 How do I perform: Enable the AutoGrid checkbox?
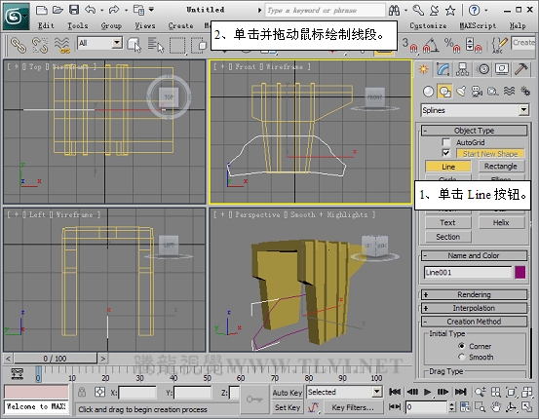pos(446,142)
